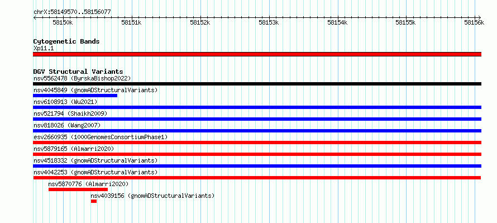Image resolution: width=497 pixels, height=223 pixels.
Task: Open variant nsv5562478 (ByrskaBishop2022) label
Action: (82, 78)
